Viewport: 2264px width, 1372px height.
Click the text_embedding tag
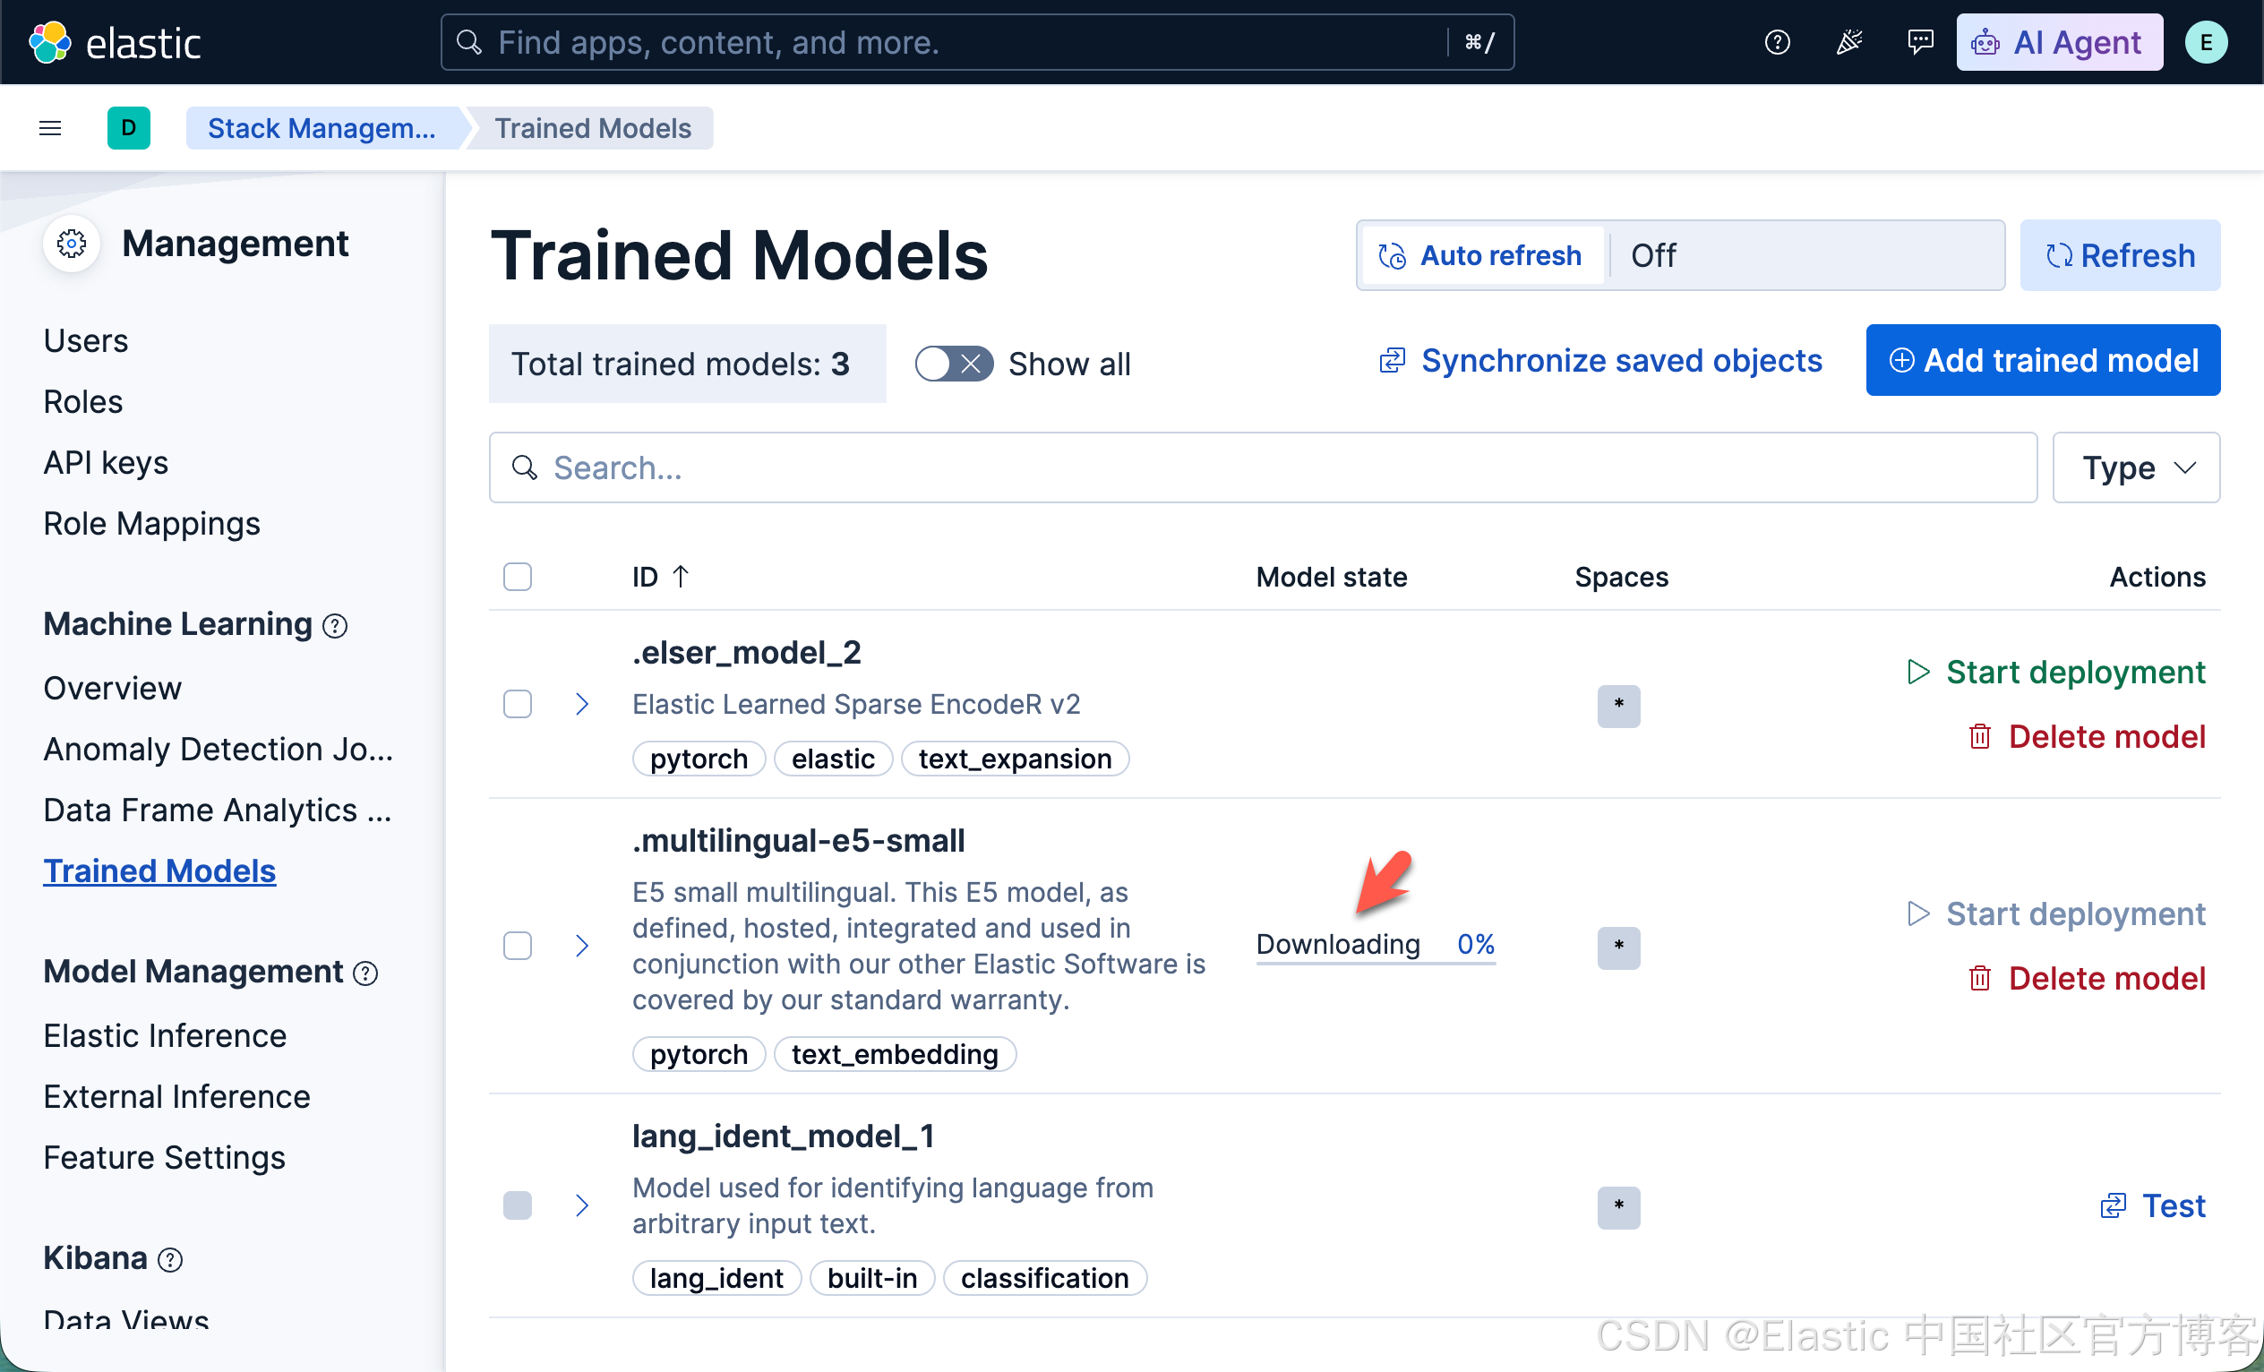tap(894, 1054)
